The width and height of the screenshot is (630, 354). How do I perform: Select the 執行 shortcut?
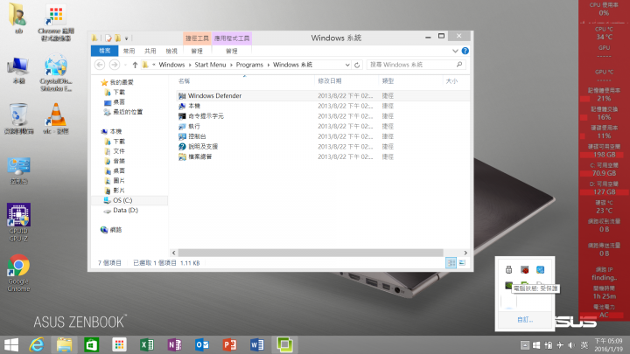pyautogui.click(x=194, y=127)
